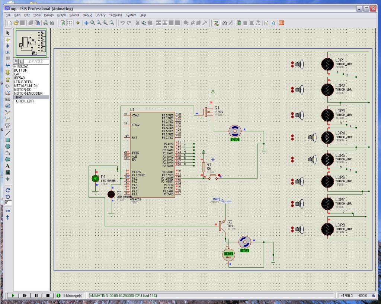Click the schematic overview thumbnail

coord(31,42)
